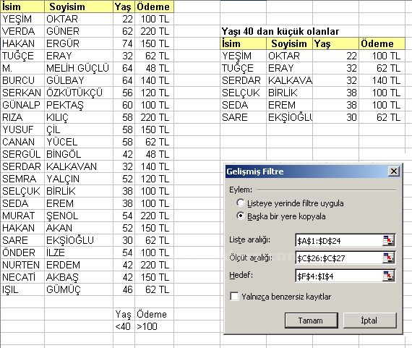Select SARE cell in filtered results
Image resolution: width=412 pixels, height=348 pixels.
[243, 117]
